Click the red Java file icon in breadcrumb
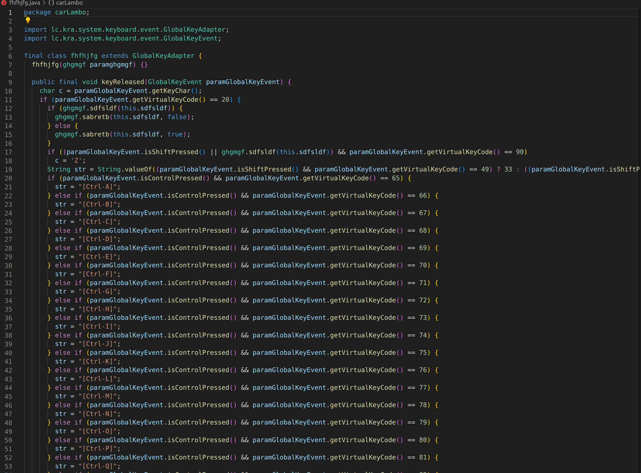The width and height of the screenshot is (641, 473). tap(4, 3)
